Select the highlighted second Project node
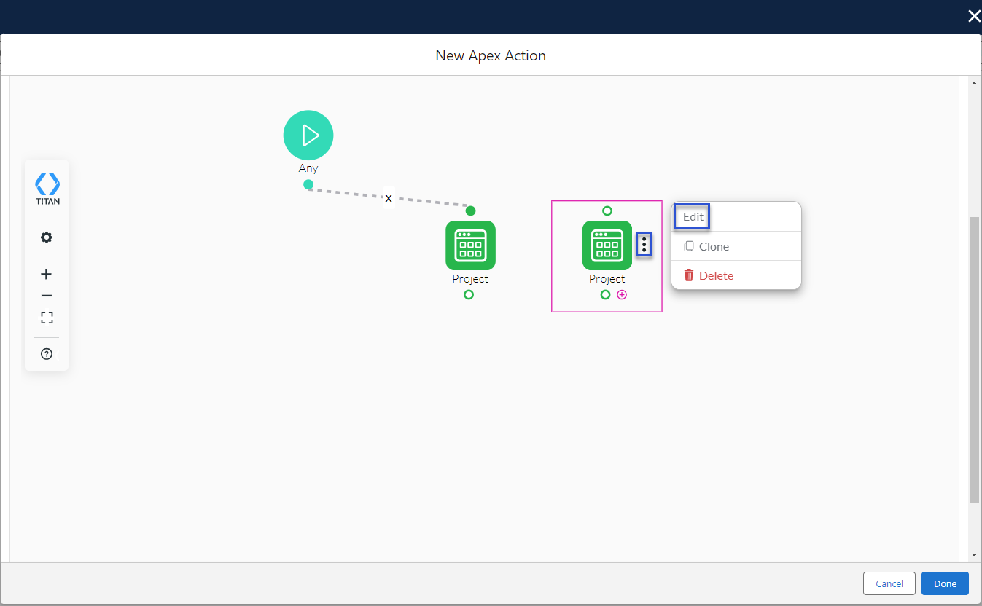 click(607, 245)
